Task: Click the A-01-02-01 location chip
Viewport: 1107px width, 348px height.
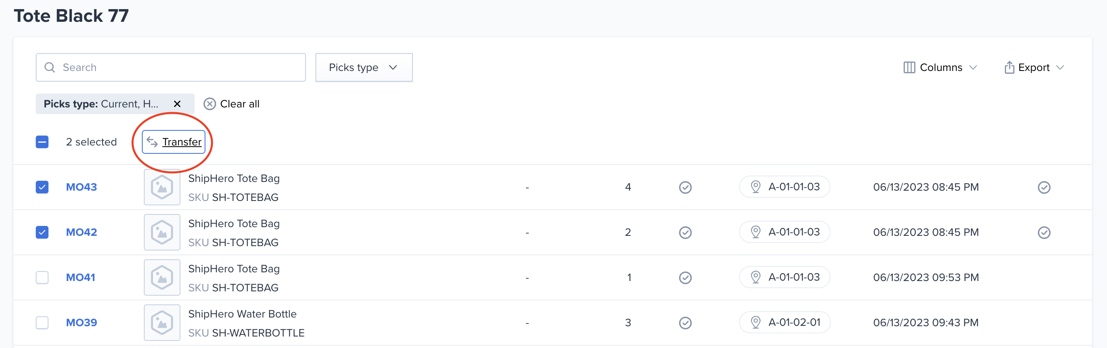Action: (x=785, y=322)
